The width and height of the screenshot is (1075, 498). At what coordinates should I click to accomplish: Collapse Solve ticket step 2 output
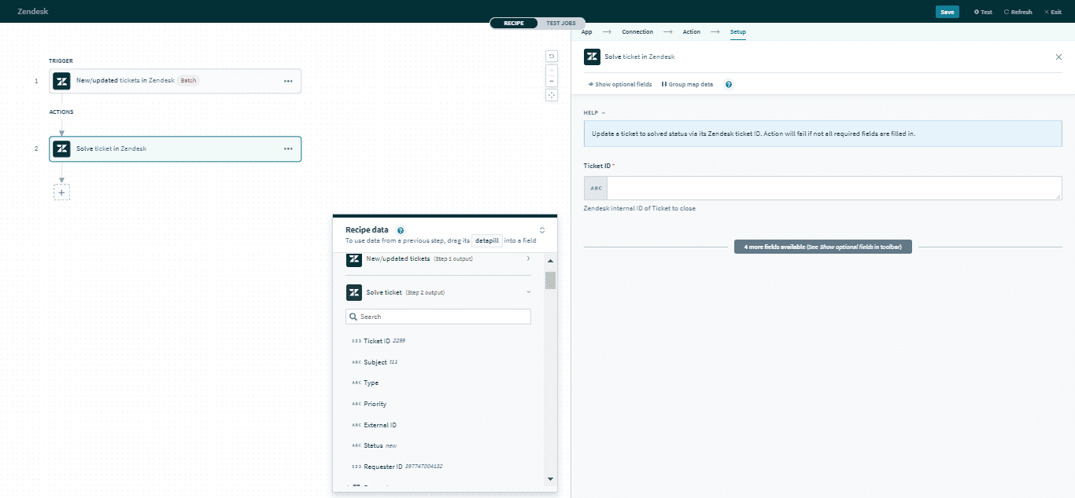(x=528, y=292)
